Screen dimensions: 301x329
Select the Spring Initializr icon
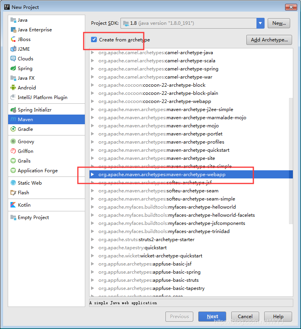pyautogui.click(x=13, y=110)
